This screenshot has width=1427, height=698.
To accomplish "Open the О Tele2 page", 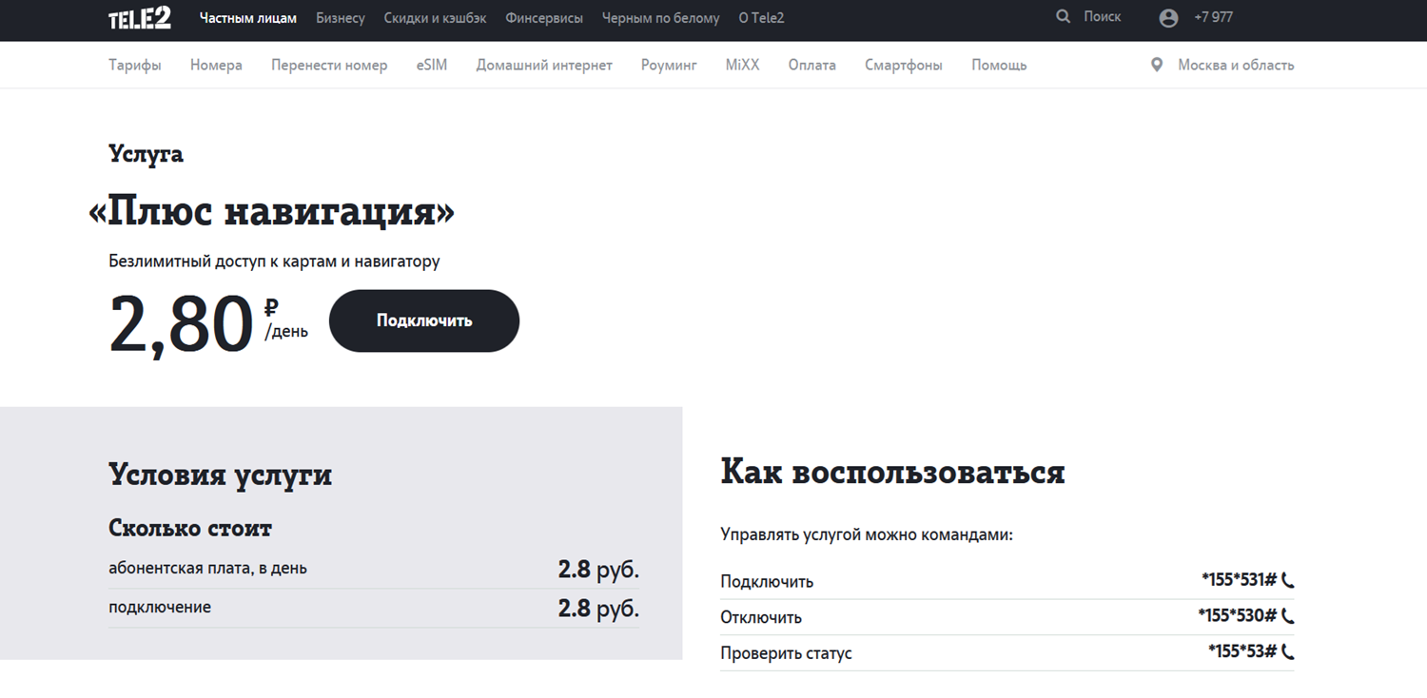I will (761, 18).
